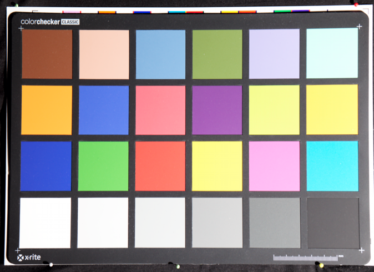Click the off-white patch under the green one

click(103, 223)
